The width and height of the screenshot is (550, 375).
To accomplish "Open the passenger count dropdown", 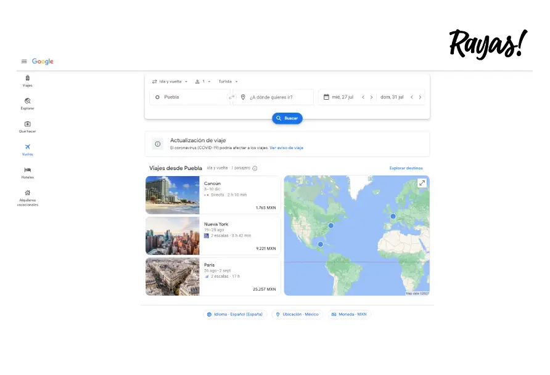I will pyautogui.click(x=203, y=81).
